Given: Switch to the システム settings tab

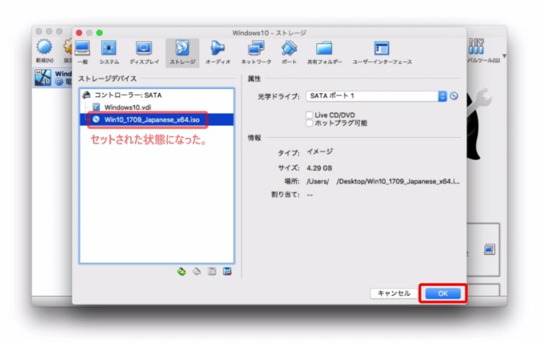Looking at the screenshot, I should 109,53.
